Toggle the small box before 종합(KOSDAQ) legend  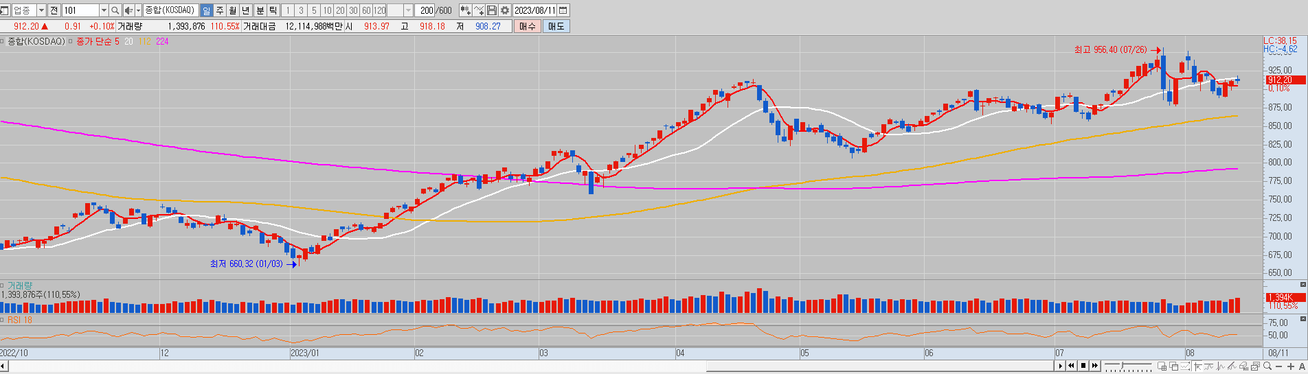click(2, 41)
